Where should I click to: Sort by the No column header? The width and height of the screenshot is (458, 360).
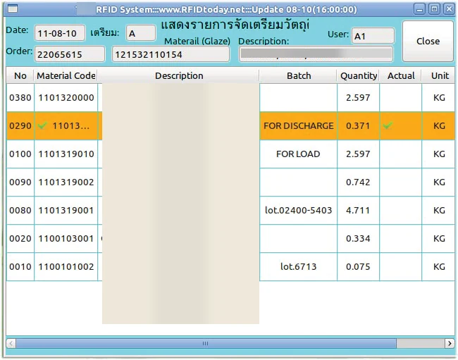click(x=20, y=75)
